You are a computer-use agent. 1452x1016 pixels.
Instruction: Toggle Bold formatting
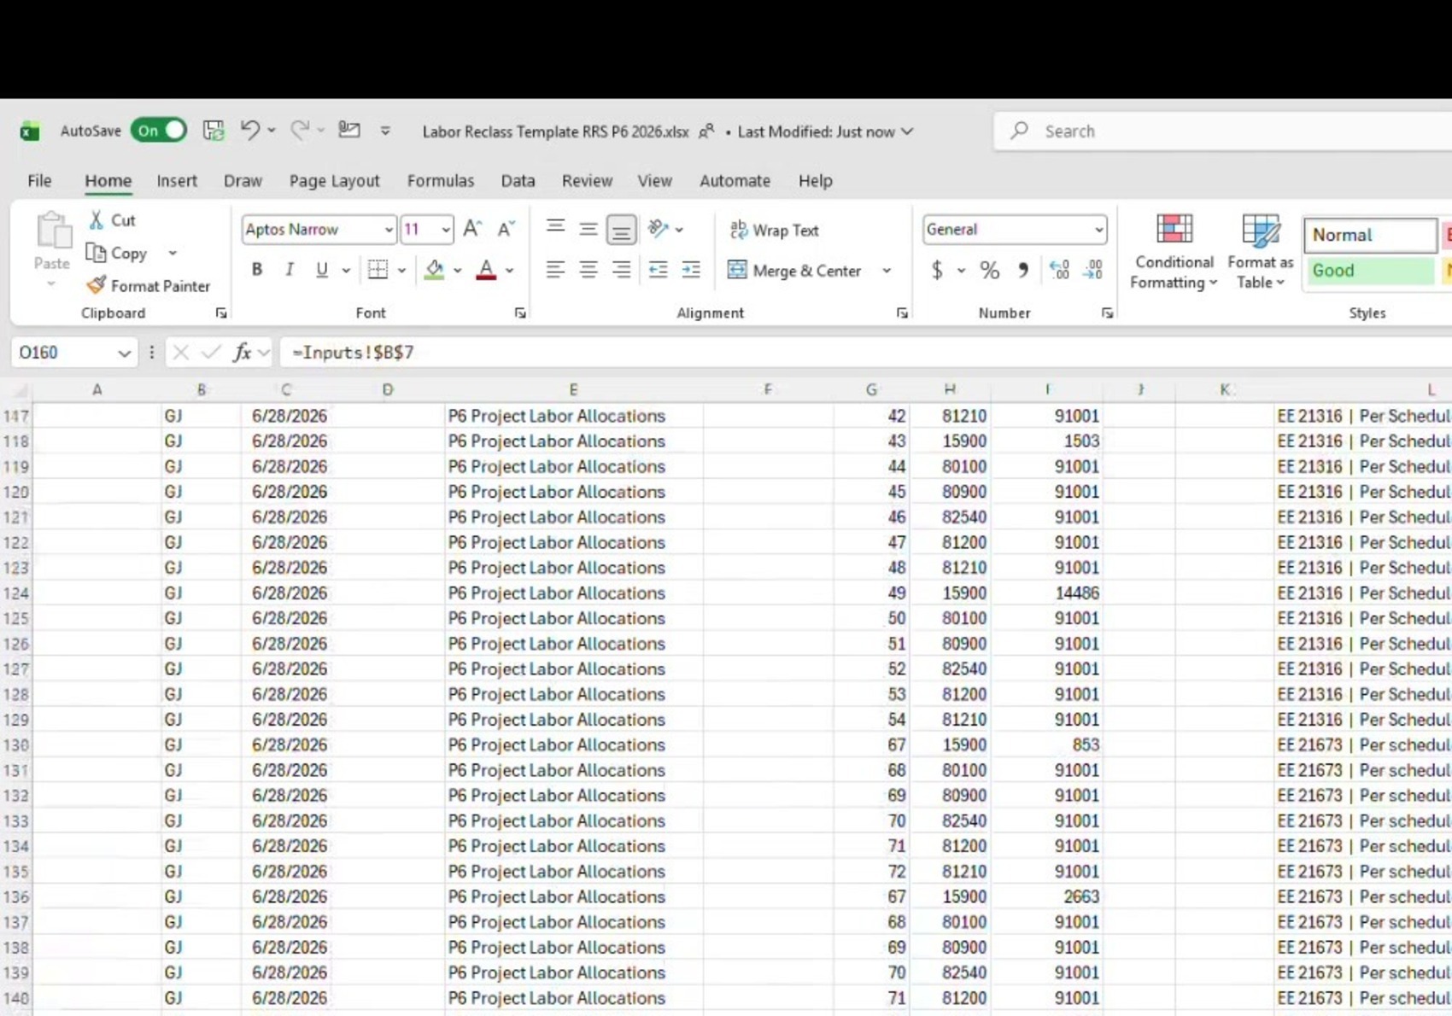click(x=256, y=270)
